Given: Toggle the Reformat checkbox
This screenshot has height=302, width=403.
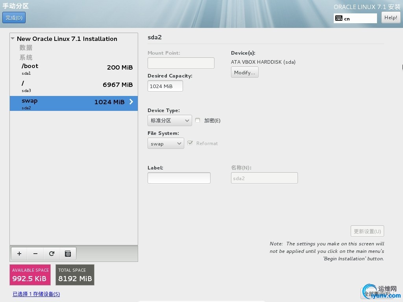Looking at the screenshot, I should pyautogui.click(x=190, y=143).
